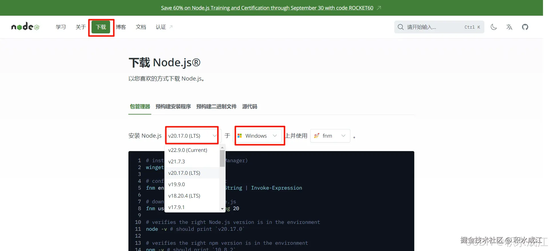Open the 认证 external link
The height and width of the screenshot is (251, 549).
coord(164,27)
